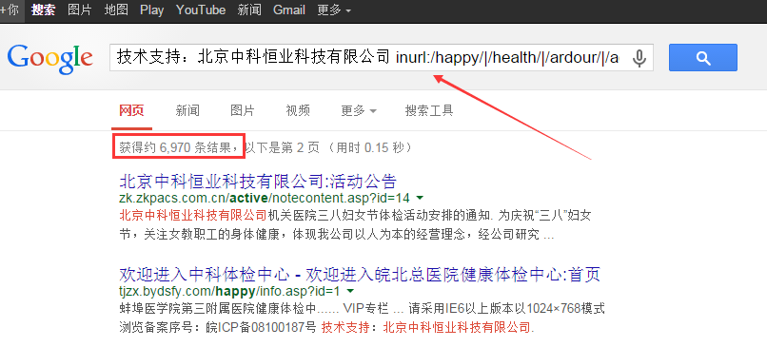Expand arrow beside zk.zkpacs.com.cn URL
This screenshot has width=767, height=347.
pyautogui.click(x=420, y=198)
